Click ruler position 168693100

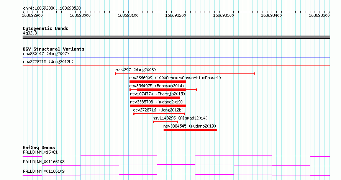pyautogui.click(x=128, y=15)
